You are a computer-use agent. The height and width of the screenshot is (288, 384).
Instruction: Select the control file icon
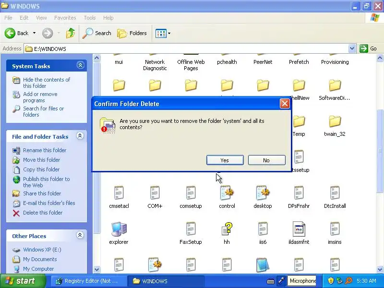pos(227,193)
